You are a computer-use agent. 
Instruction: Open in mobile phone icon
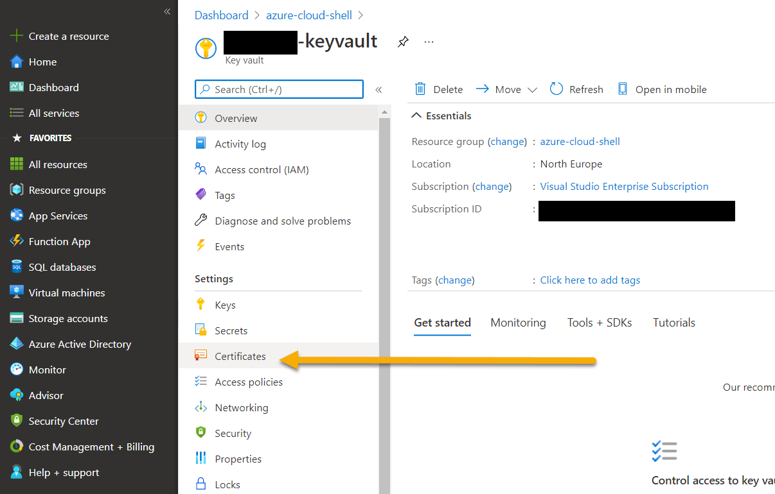pyautogui.click(x=622, y=89)
